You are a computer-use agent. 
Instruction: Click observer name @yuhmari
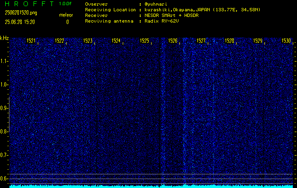[156, 4]
